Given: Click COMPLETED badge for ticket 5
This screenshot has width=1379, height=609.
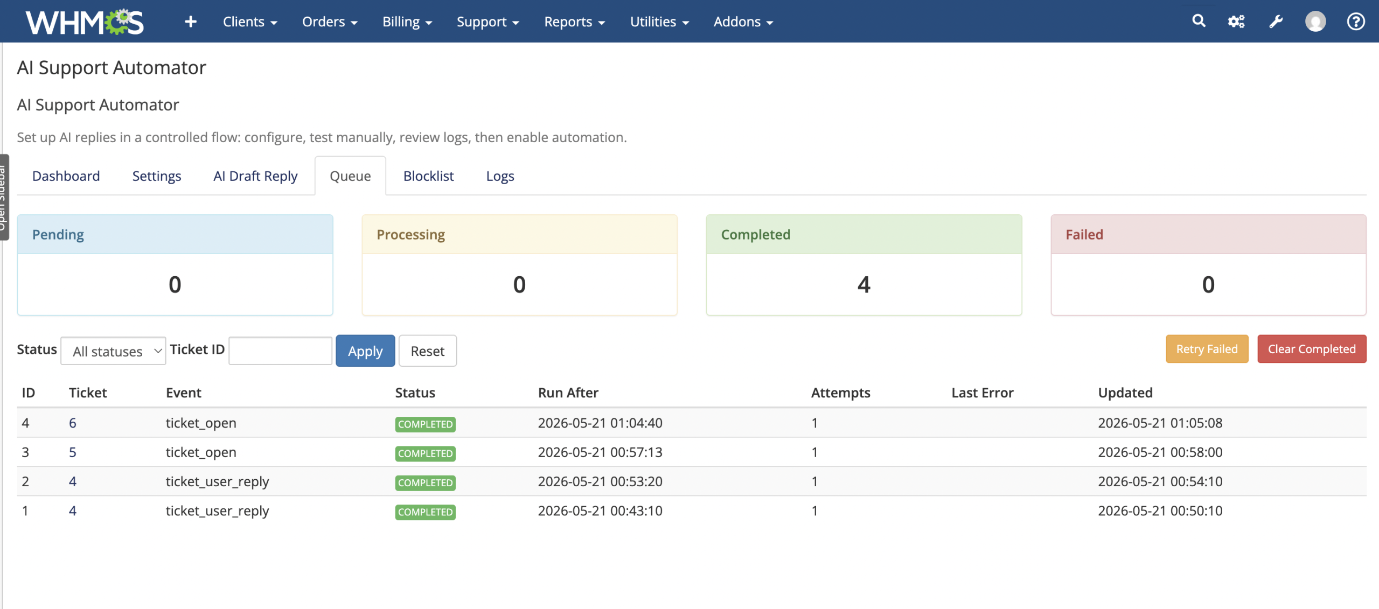Looking at the screenshot, I should click(x=426, y=453).
